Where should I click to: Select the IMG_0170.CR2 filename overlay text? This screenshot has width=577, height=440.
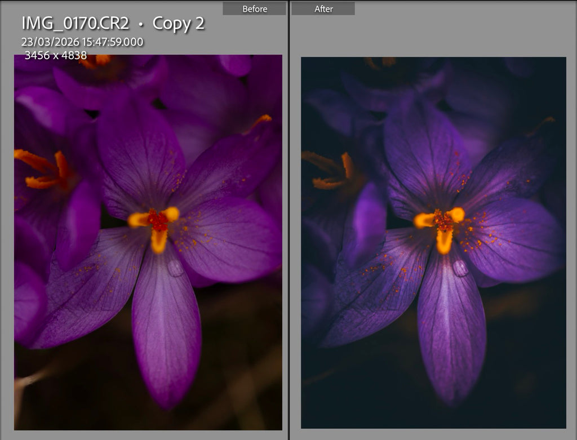pos(76,23)
